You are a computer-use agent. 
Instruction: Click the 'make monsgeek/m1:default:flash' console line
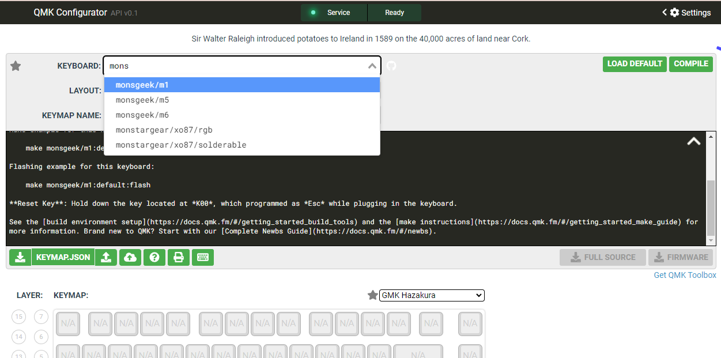point(88,185)
